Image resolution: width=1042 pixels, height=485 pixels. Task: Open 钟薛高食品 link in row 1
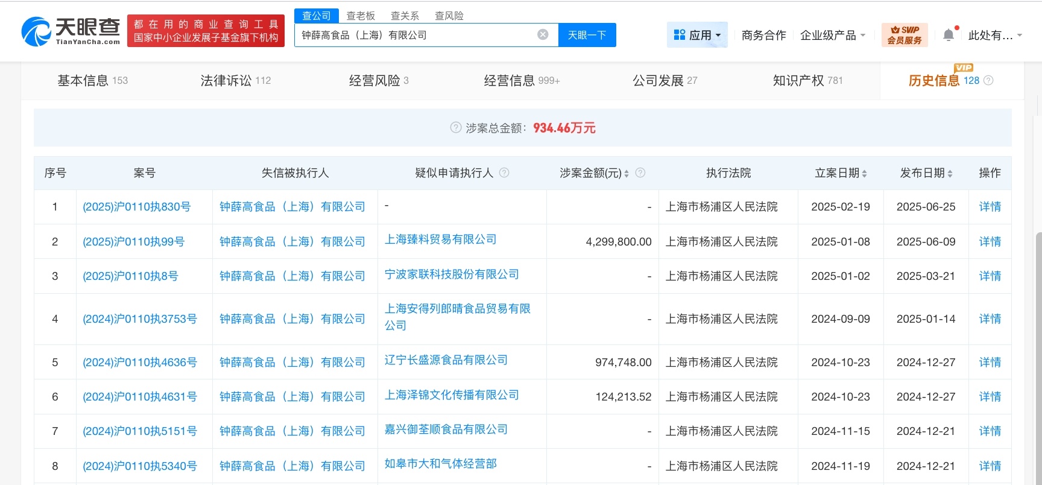[292, 207]
